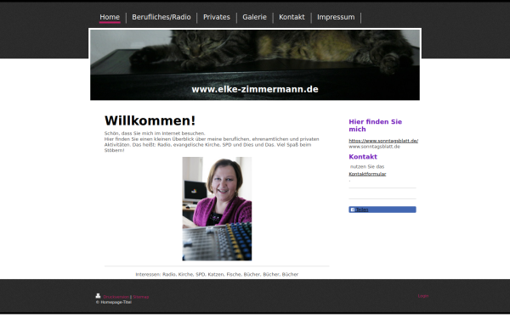Click the Willkommen! heading
Viewport: 510px width, 318px height.
pyautogui.click(x=150, y=120)
